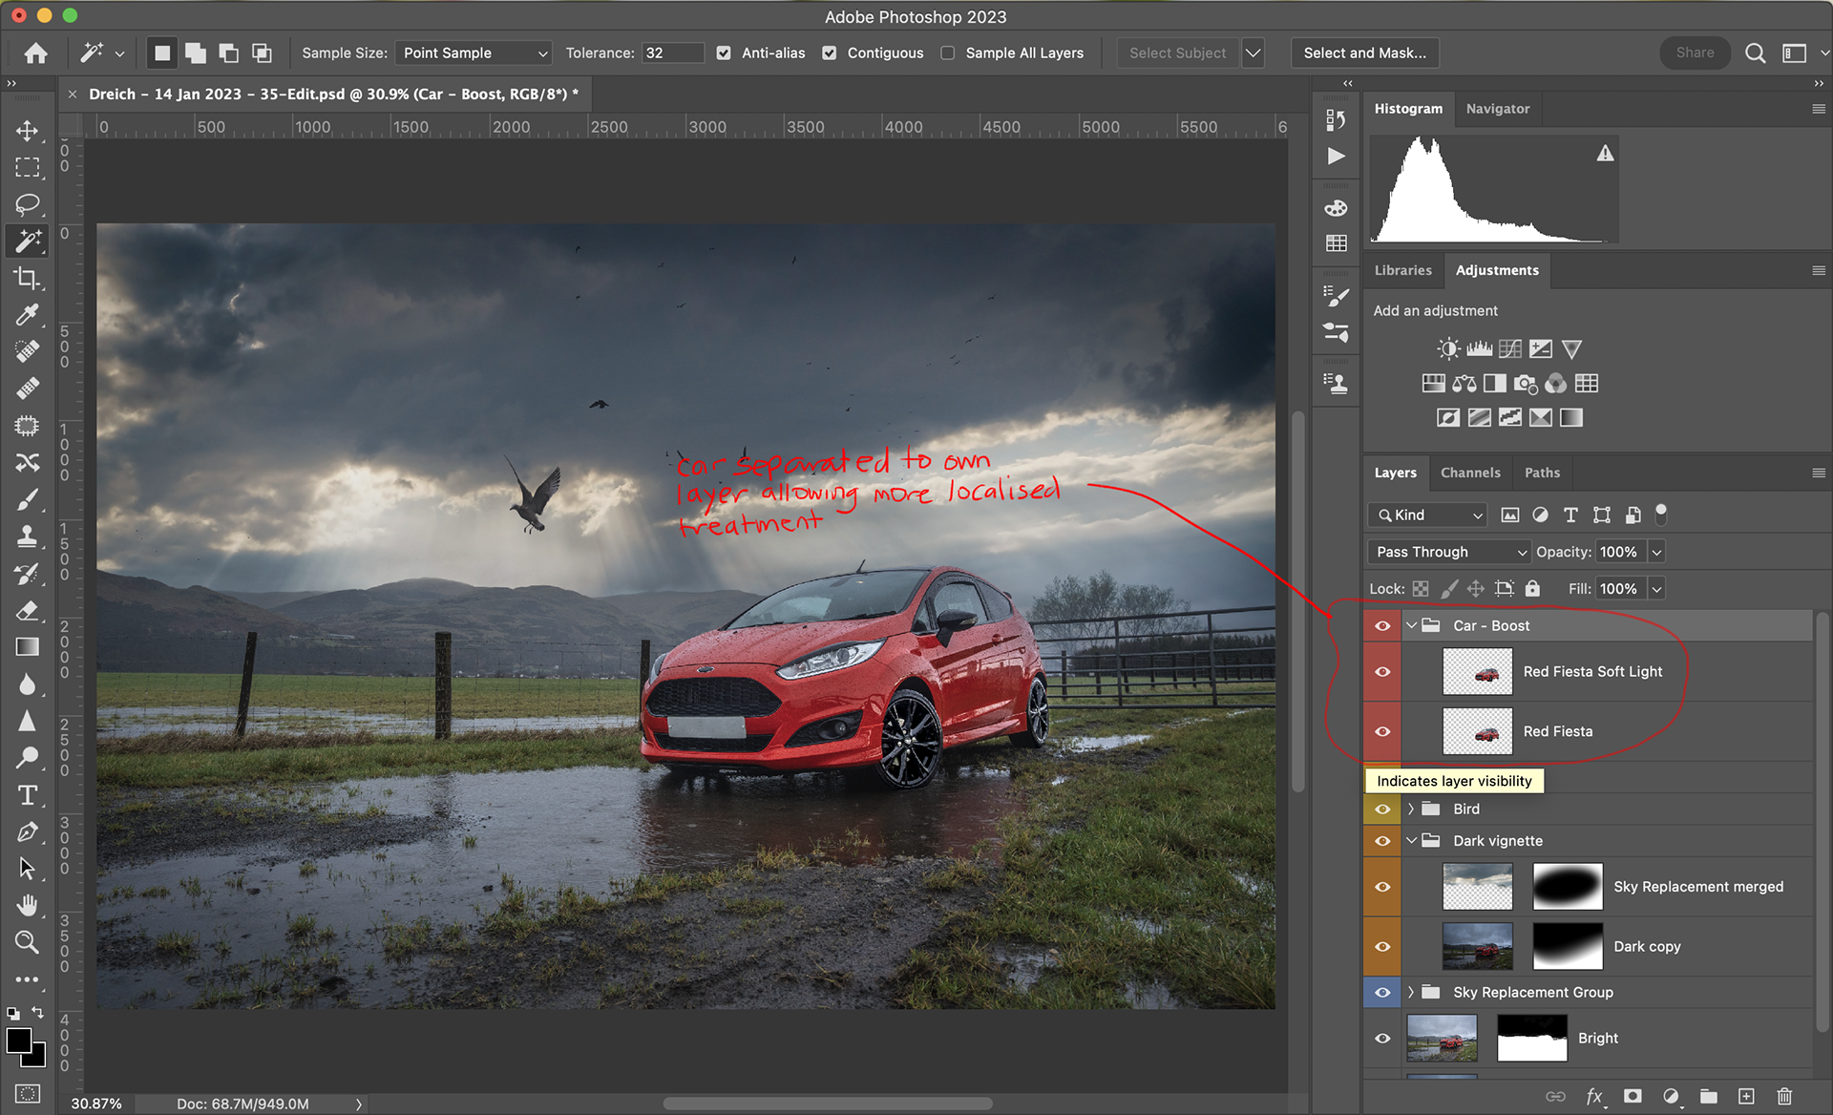Click the foreground color swatch
The width and height of the screenshot is (1833, 1115).
pos(18,1041)
